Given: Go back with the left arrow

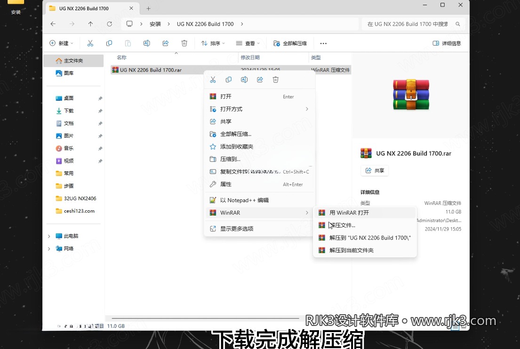Looking at the screenshot, I should [53, 24].
